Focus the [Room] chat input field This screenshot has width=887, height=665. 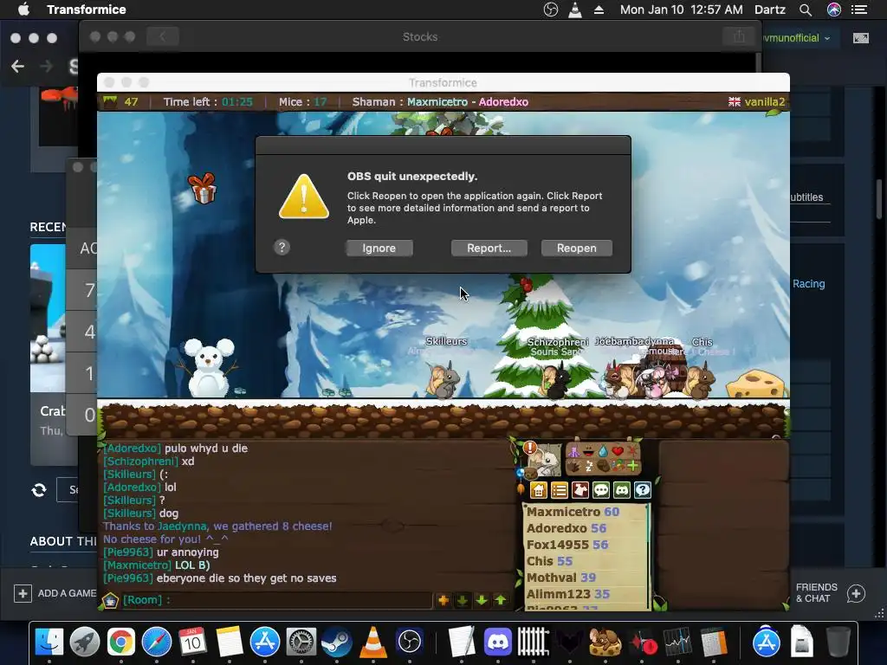coord(276,600)
